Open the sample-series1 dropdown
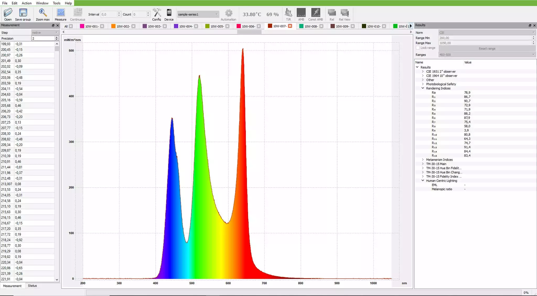Screen dimensions: 537x296 pos(198,14)
